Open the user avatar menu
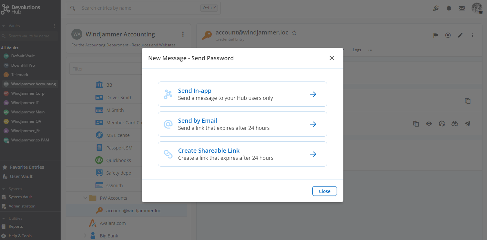The width and height of the screenshot is (487, 240). pyautogui.click(x=477, y=8)
